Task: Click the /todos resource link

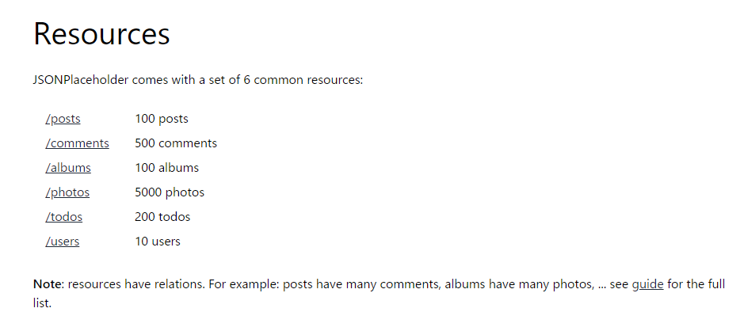Action: point(64,217)
